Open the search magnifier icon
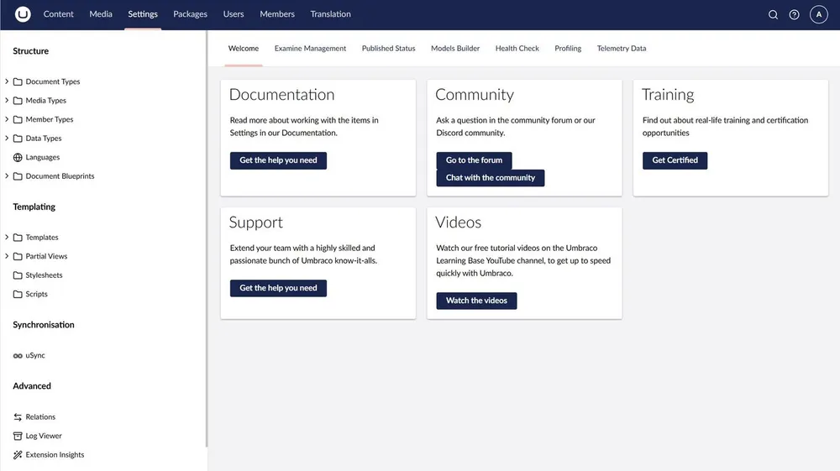The width and height of the screenshot is (840, 471). 773,14
